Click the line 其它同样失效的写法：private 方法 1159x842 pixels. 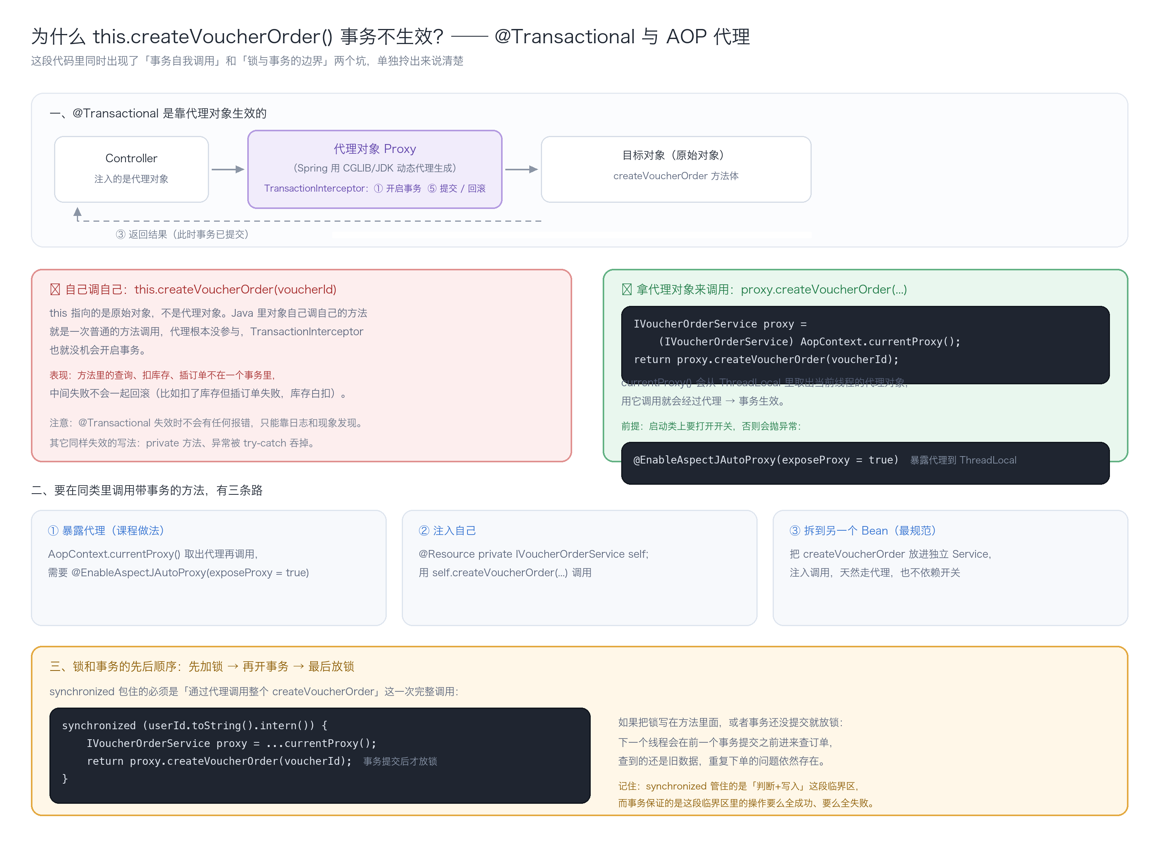(183, 443)
